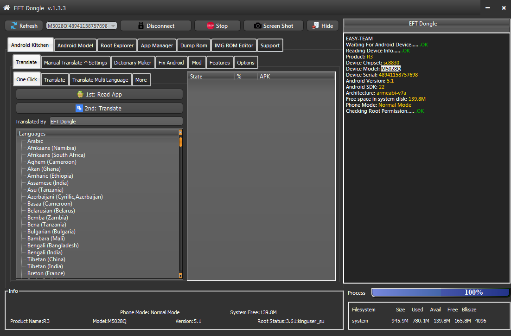This screenshot has width=511, height=336.
Task: Open the Dictionary Maker tab
Action: (x=132, y=63)
